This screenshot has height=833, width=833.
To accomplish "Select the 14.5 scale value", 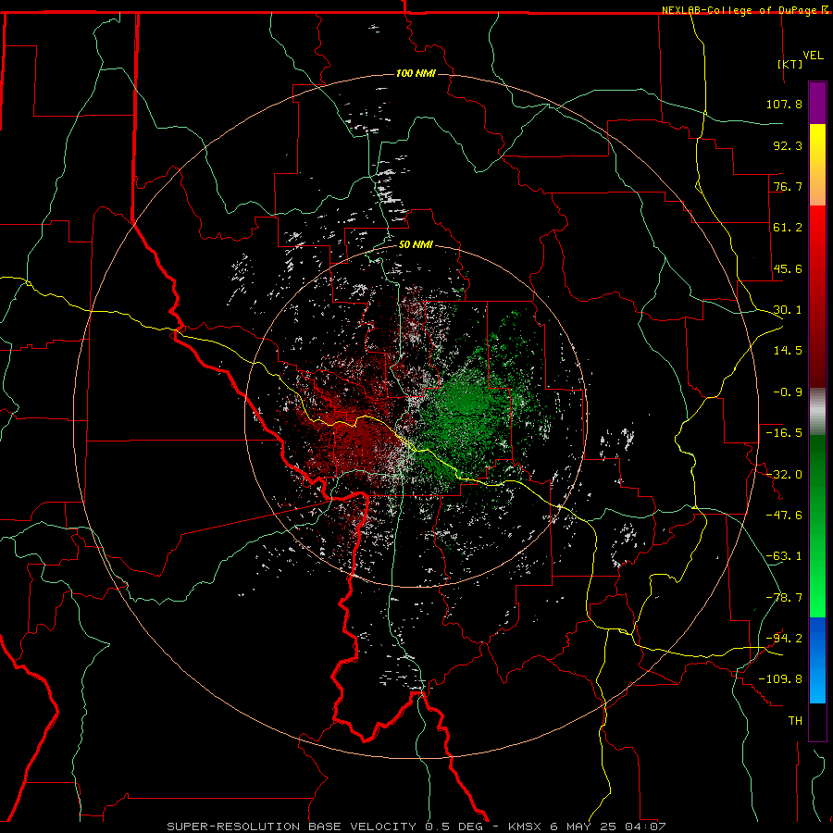I will [x=788, y=351].
